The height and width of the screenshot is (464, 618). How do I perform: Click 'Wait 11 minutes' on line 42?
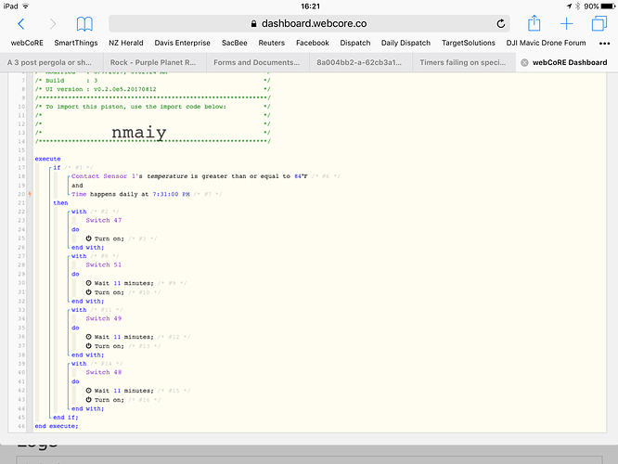pos(123,391)
